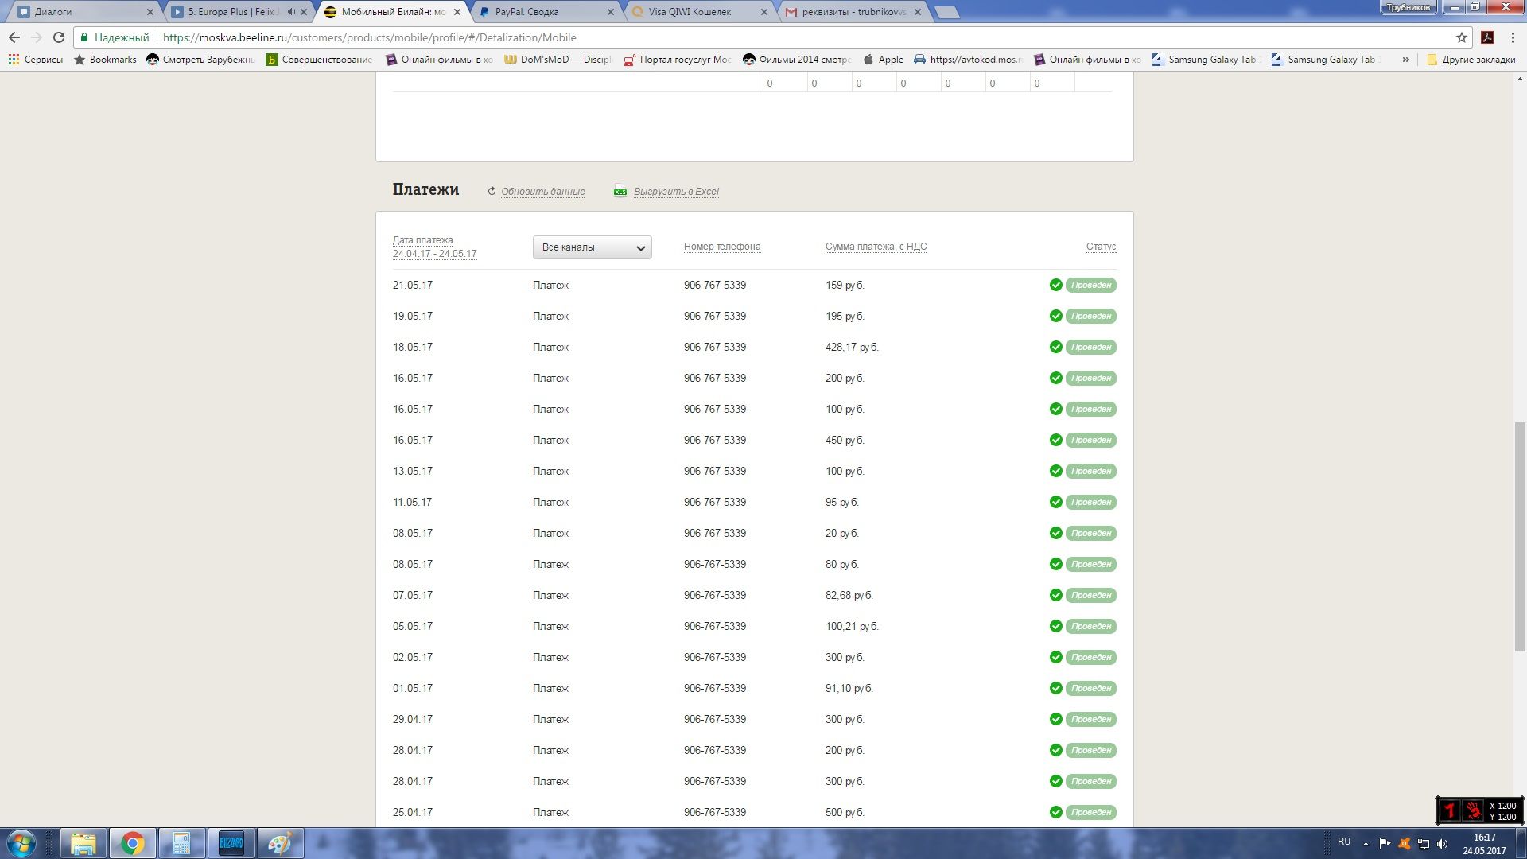1527x859 pixels.
Task: Open Windows Calculator from taskbar
Action: tap(181, 843)
